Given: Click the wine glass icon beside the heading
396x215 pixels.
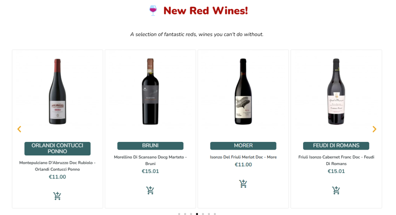Looking at the screenshot, I should click(x=153, y=11).
